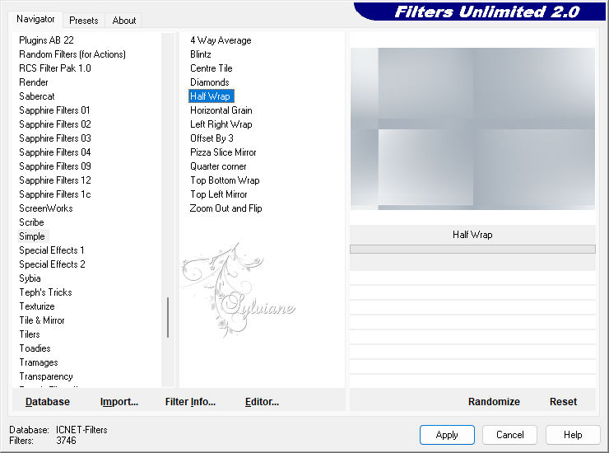Select the Toadies category
The image size is (609, 453).
pyautogui.click(x=35, y=348)
